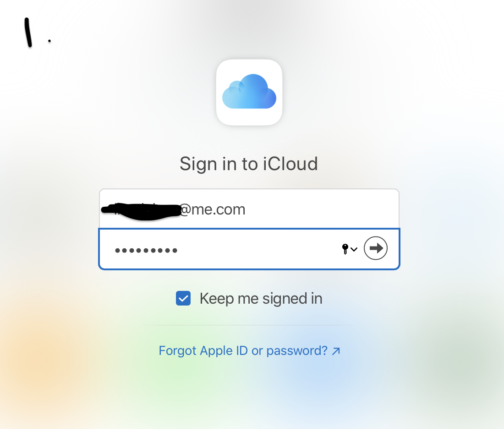Place cursor after @me.com text
The width and height of the screenshot is (504, 429).
pyautogui.click(x=246, y=209)
